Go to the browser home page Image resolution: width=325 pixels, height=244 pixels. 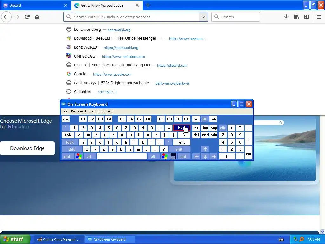click(37, 17)
